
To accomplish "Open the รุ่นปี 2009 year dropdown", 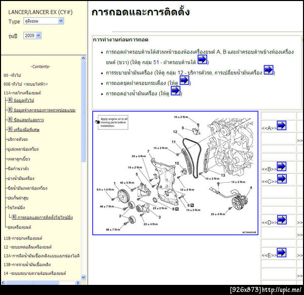I will (x=32, y=35).
